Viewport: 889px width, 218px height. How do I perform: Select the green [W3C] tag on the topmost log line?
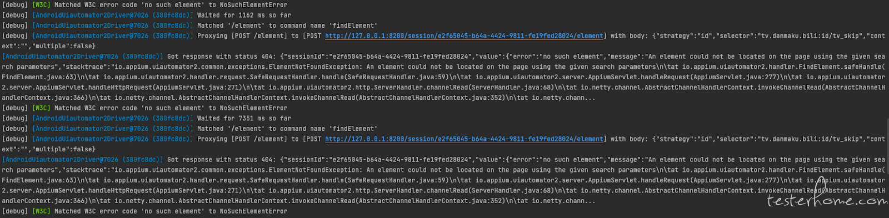41,5
